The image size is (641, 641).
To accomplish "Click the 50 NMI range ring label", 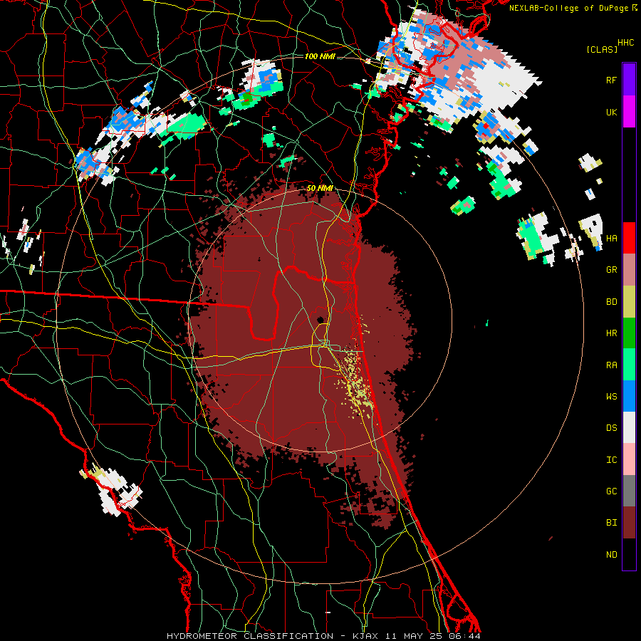I will tap(320, 189).
